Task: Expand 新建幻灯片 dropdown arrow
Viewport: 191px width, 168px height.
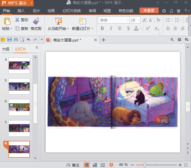Action: 92,29
